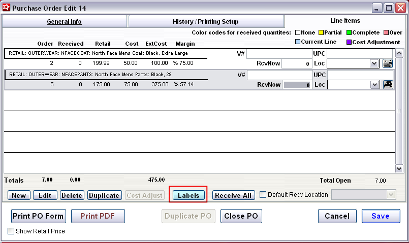Viewport: 409px width, 243px height.
Task: Click the New line item button
Action: 19,195
